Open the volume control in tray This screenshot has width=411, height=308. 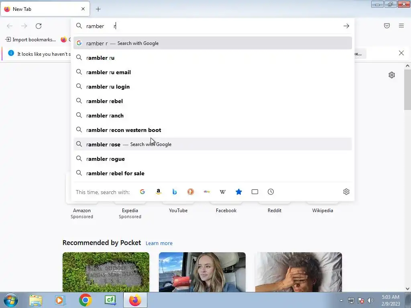(x=370, y=300)
